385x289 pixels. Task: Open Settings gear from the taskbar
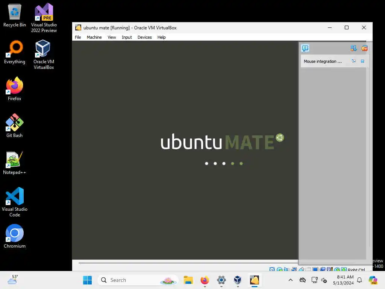[221, 280]
